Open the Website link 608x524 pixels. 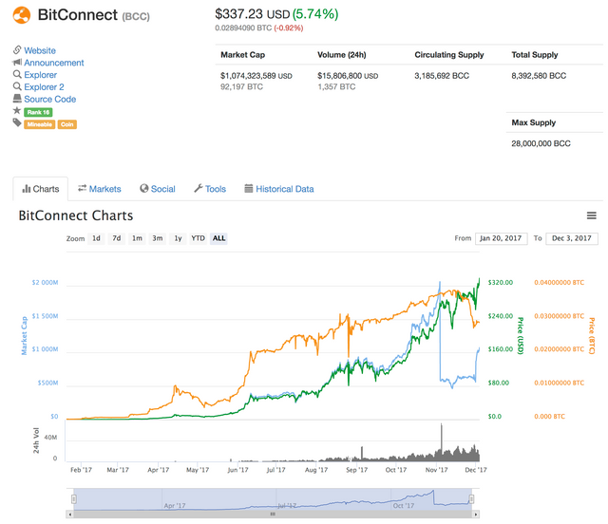point(40,50)
